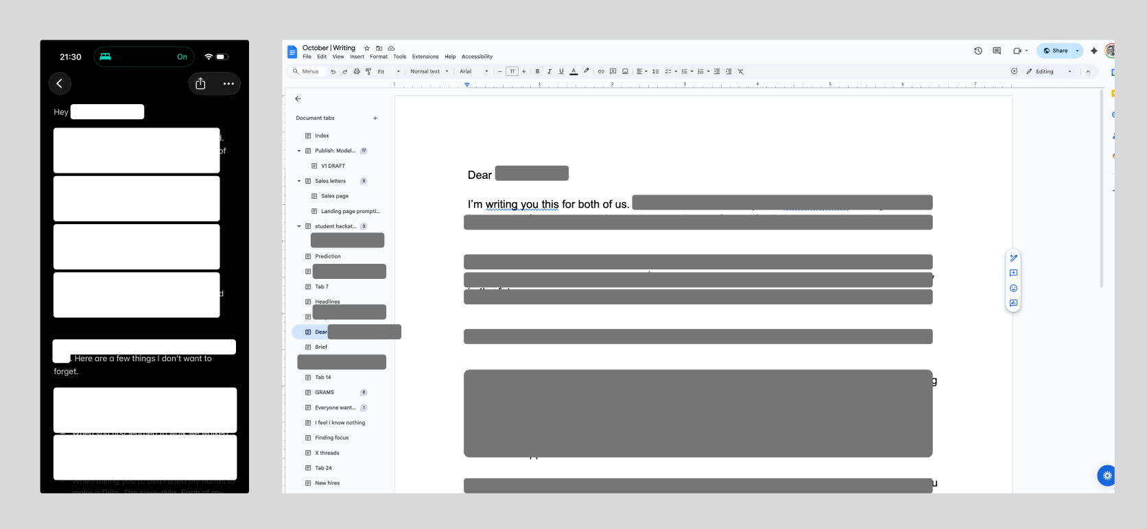This screenshot has height=529, width=1147.
Task: Open the text color picker
Action: tap(573, 71)
